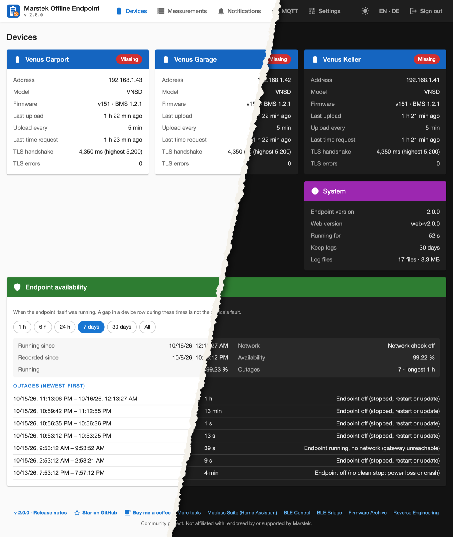This screenshot has width=453, height=537.
Task: Click the Marstek Offline Endpoint logo icon
Action: pyautogui.click(x=13, y=11)
